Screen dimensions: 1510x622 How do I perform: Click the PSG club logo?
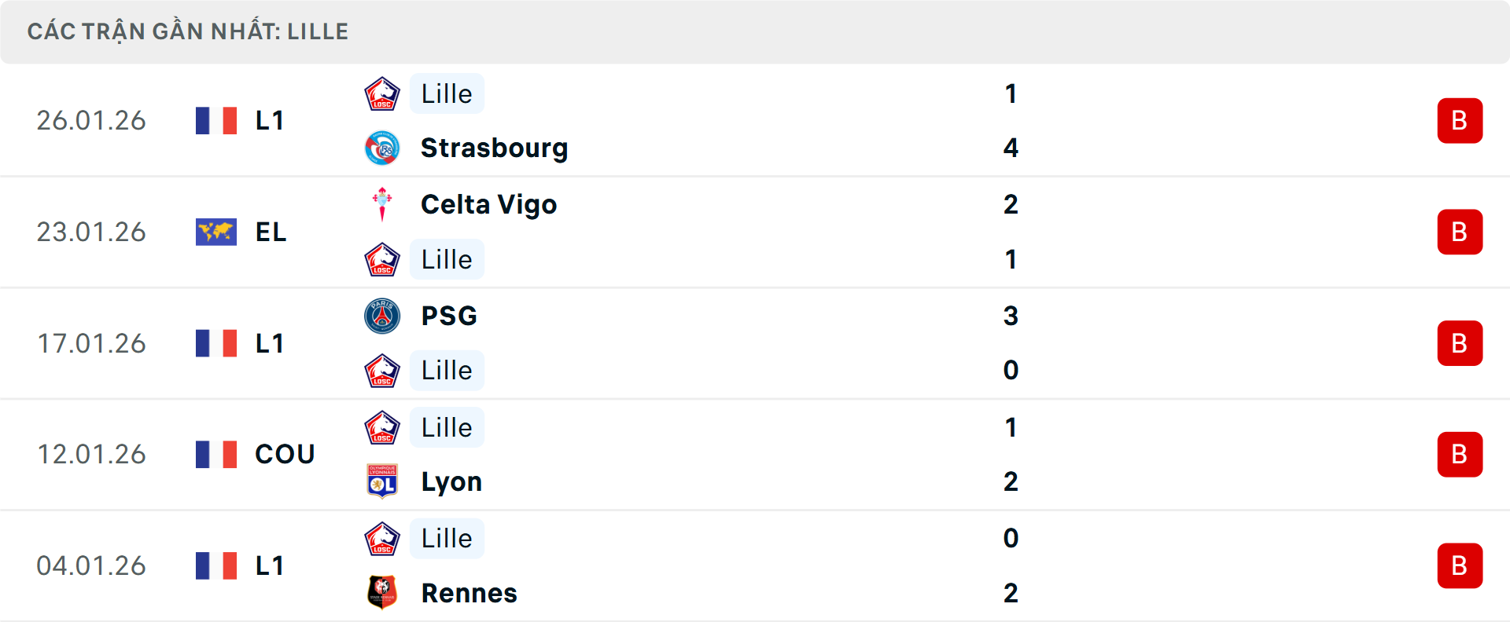(x=382, y=316)
